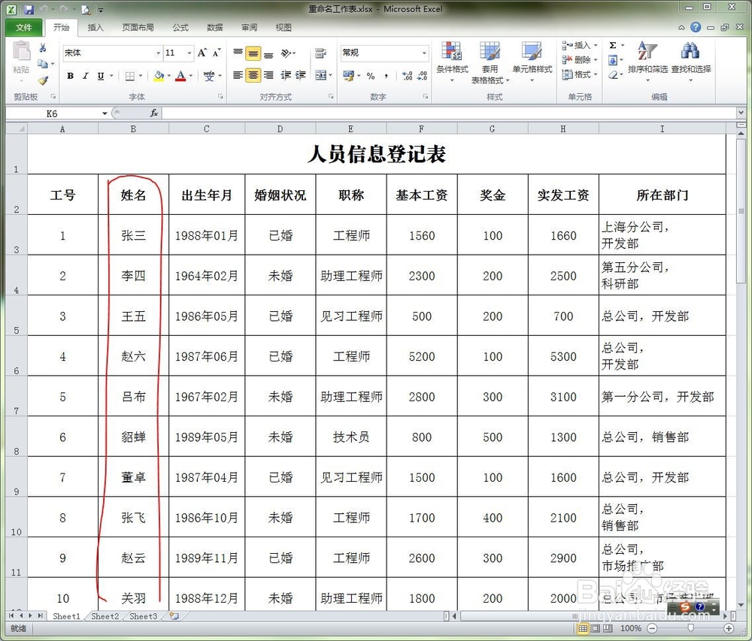Switch to the 公式 ribbon tab
752x641 pixels.
point(180,27)
